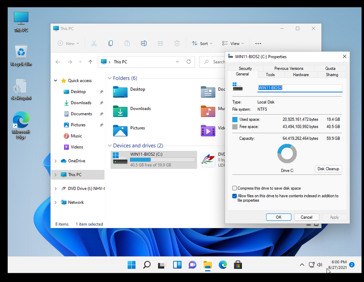364x282 pixels.
Task: Open the notification badge showing 2
Action: click(x=352, y=265)
